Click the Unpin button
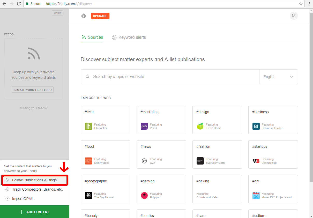Viewport: 313px width, 218px height. tap(57, 13)
